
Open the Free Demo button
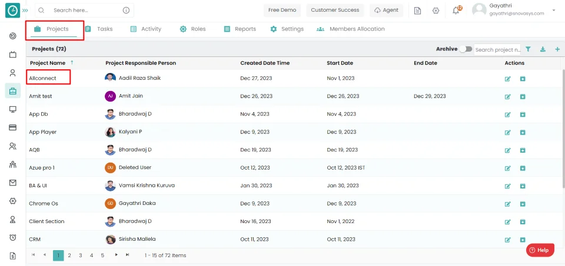tap(282, 10)
